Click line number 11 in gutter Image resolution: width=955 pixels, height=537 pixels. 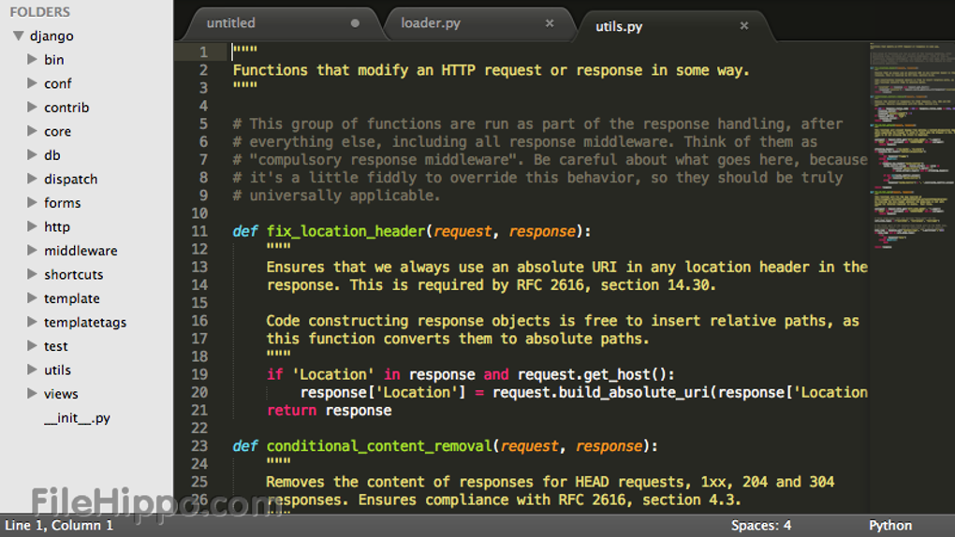pos(198,231)
